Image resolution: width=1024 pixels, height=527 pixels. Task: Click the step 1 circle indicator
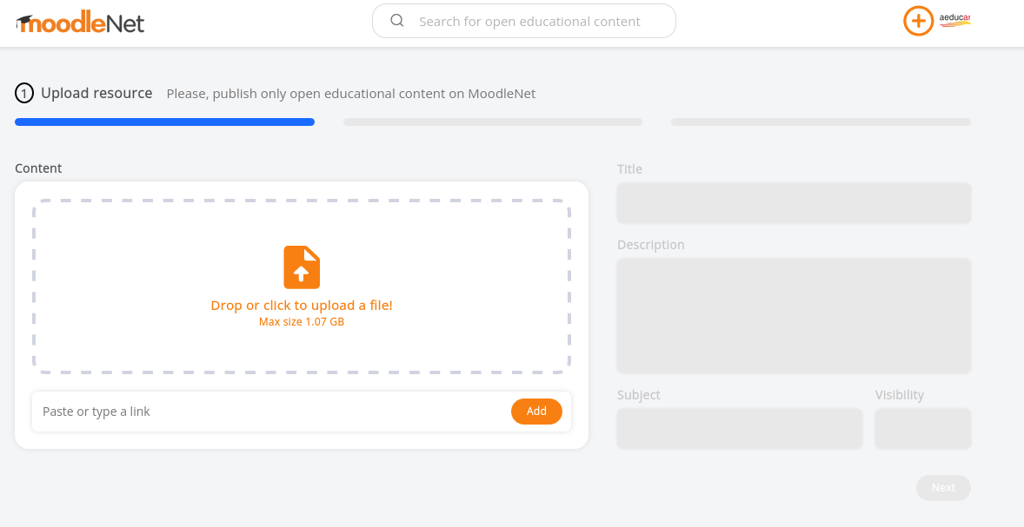tap(24, 94)
